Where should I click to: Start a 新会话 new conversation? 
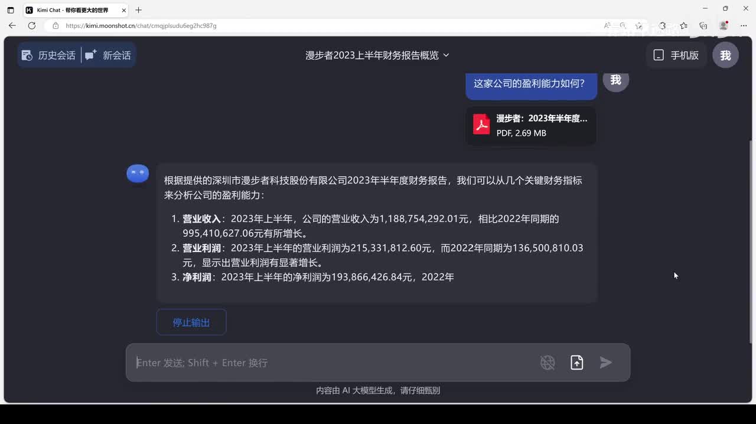pos(108,56)
